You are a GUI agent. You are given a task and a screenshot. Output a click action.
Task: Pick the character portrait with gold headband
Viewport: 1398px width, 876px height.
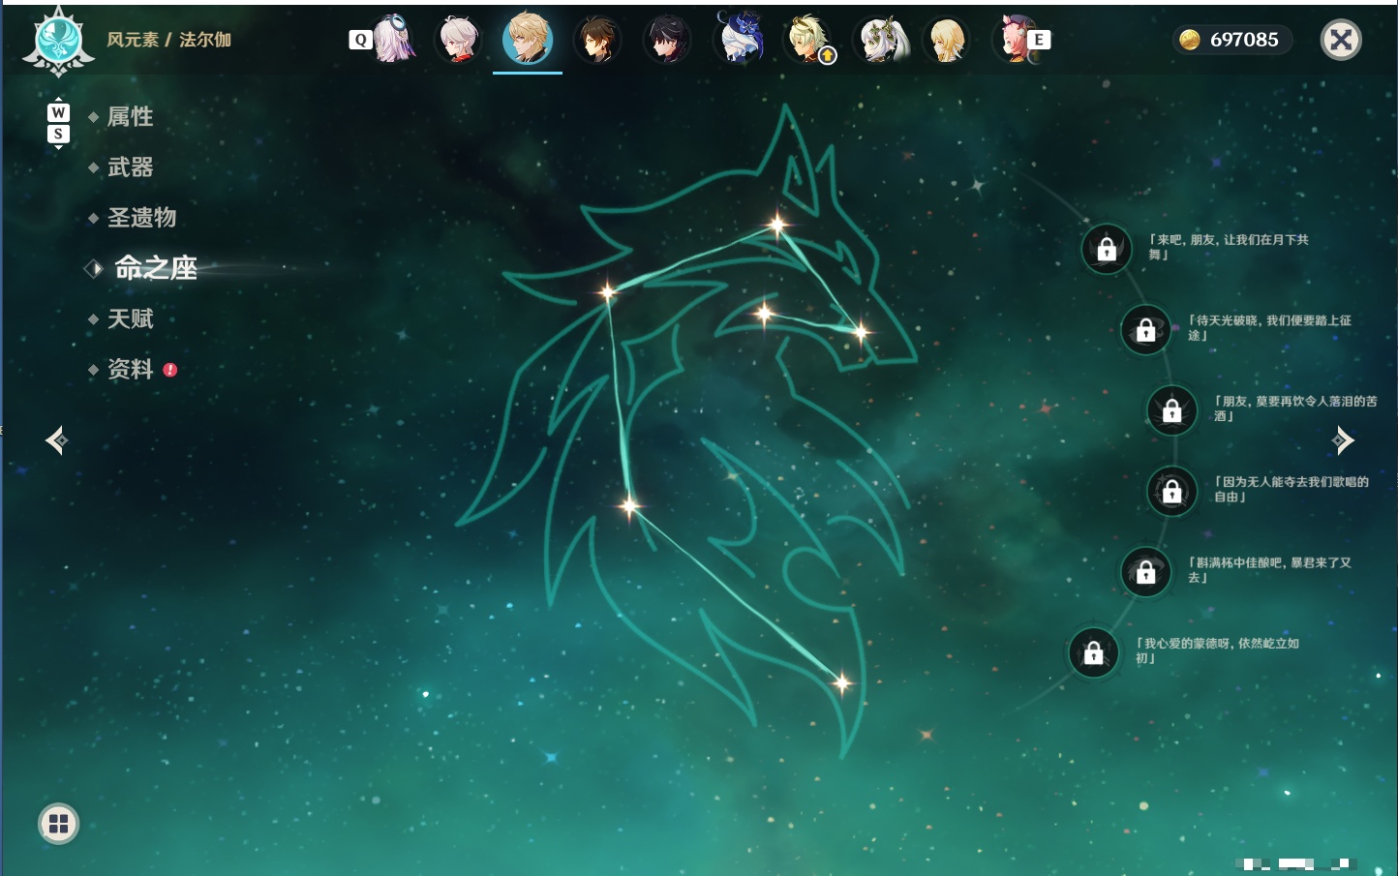pos(807,40)
